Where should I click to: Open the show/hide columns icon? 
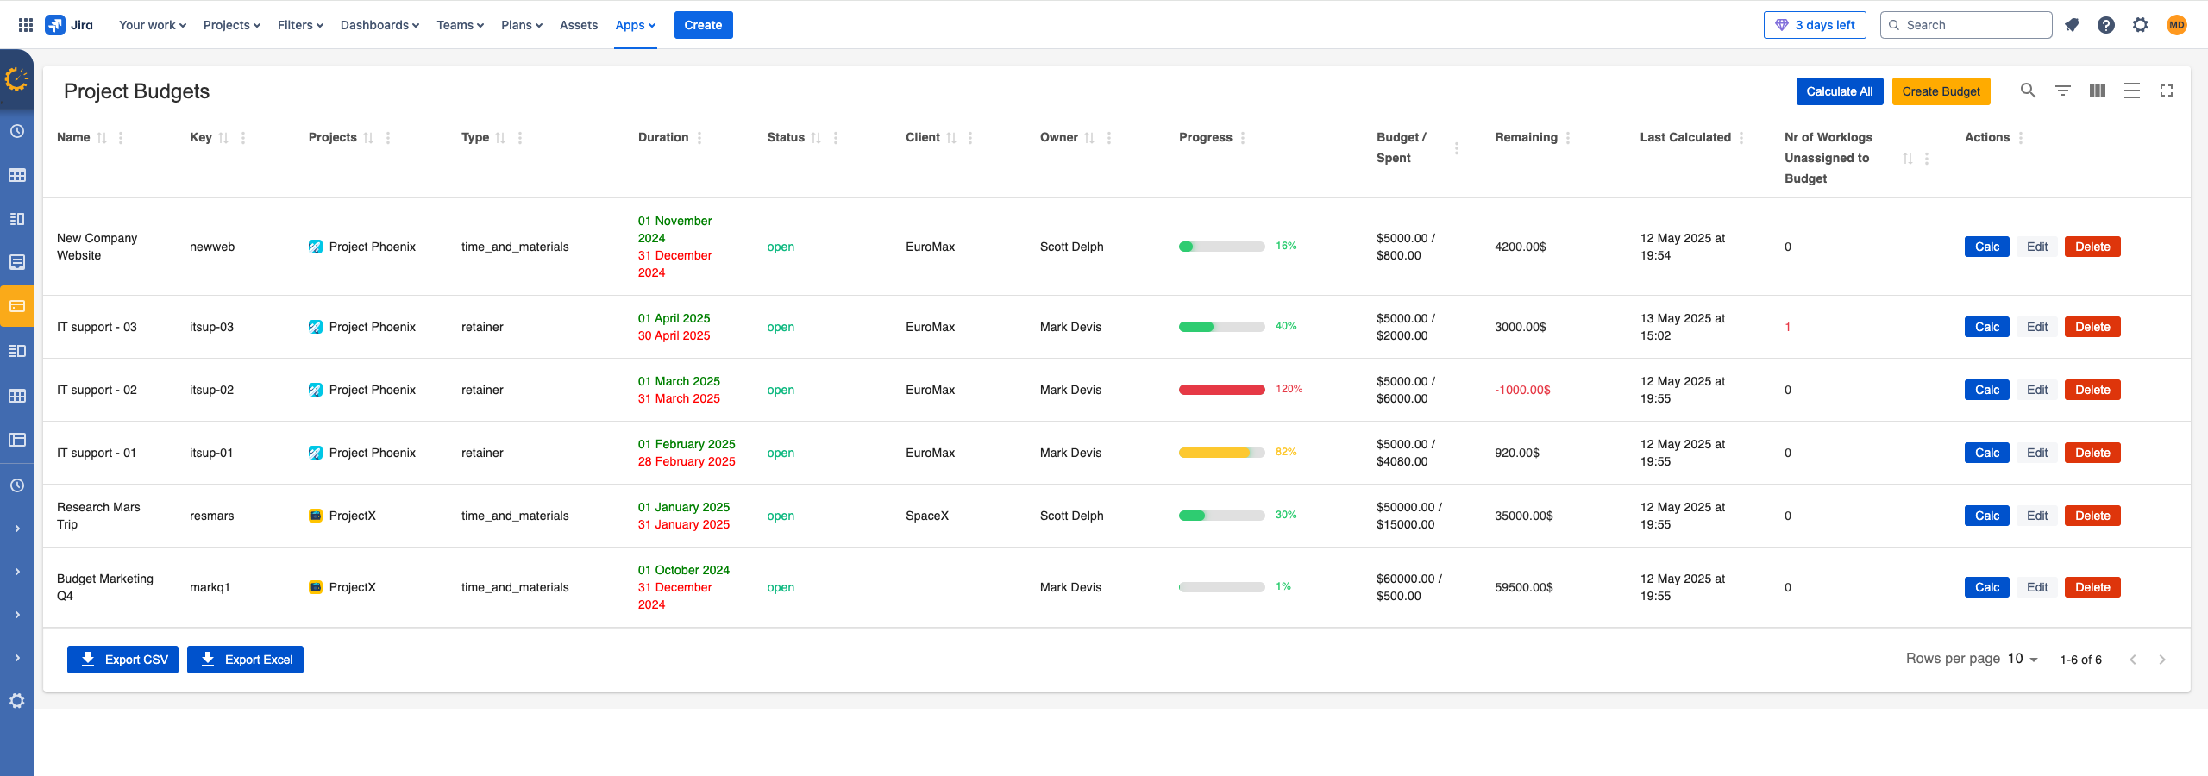2098,91
